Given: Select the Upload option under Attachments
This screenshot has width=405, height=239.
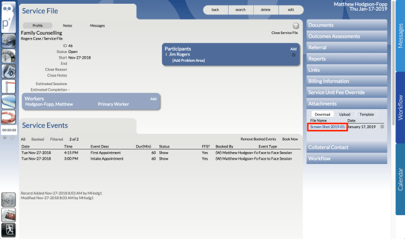Looking at the screenshot, I should click(x=345, y=114).
